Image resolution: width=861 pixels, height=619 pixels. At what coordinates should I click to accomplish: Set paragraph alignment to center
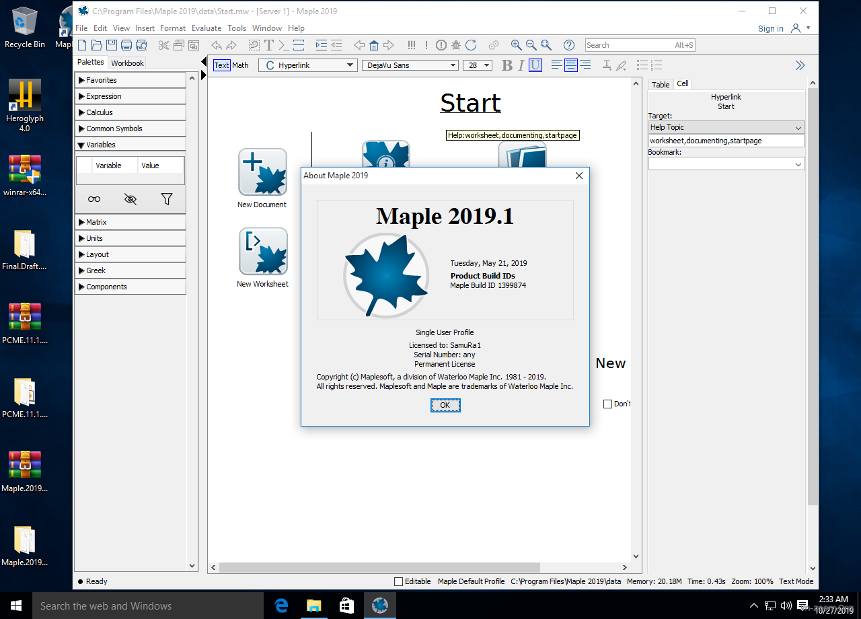pyautogui.click(x=571, y=65)
